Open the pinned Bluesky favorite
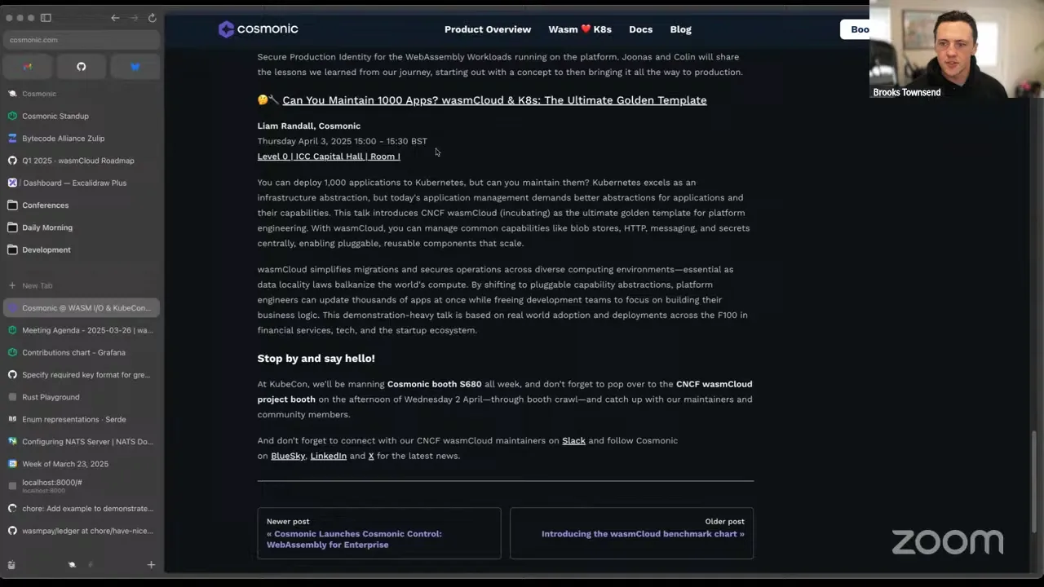This screenshot has height=587, width=1044. tap(135, 67)
